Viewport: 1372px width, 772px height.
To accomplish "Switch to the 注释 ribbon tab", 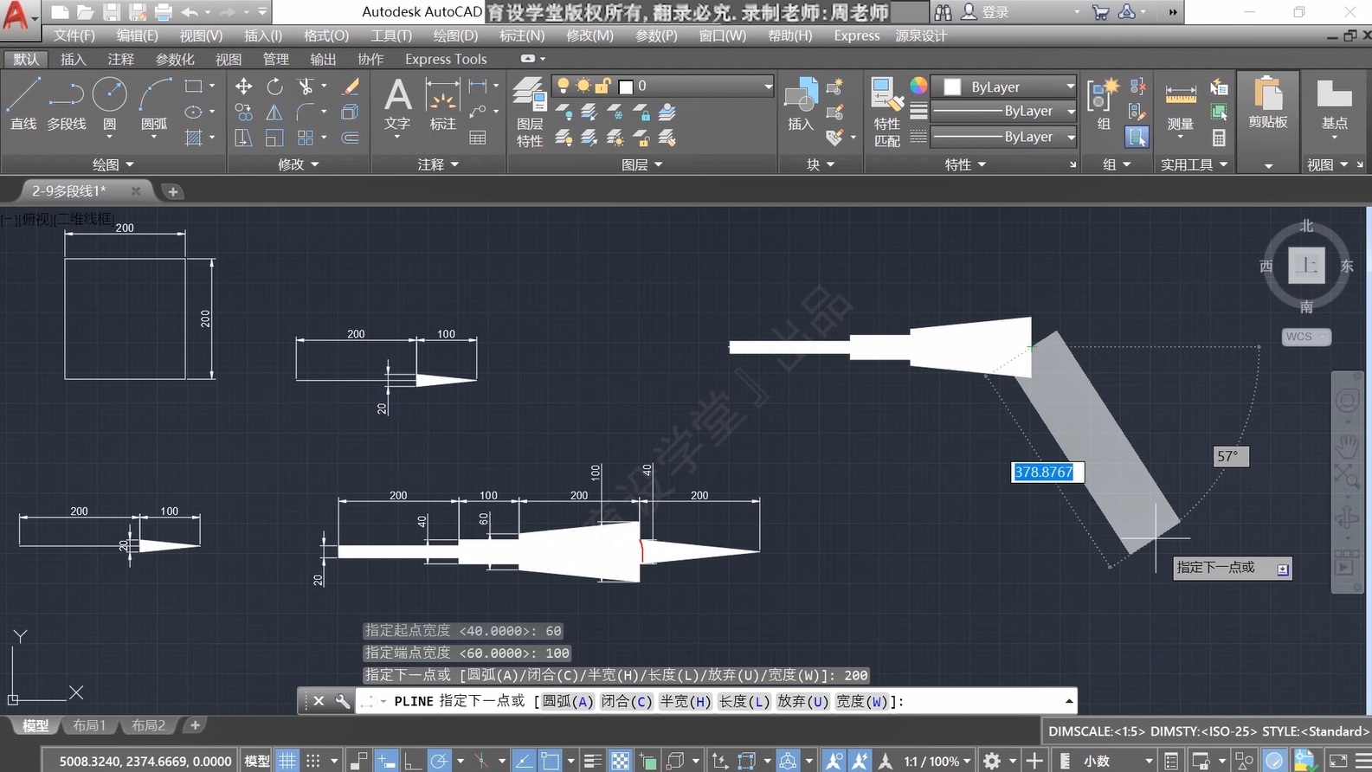I will (x=121, y=59).
